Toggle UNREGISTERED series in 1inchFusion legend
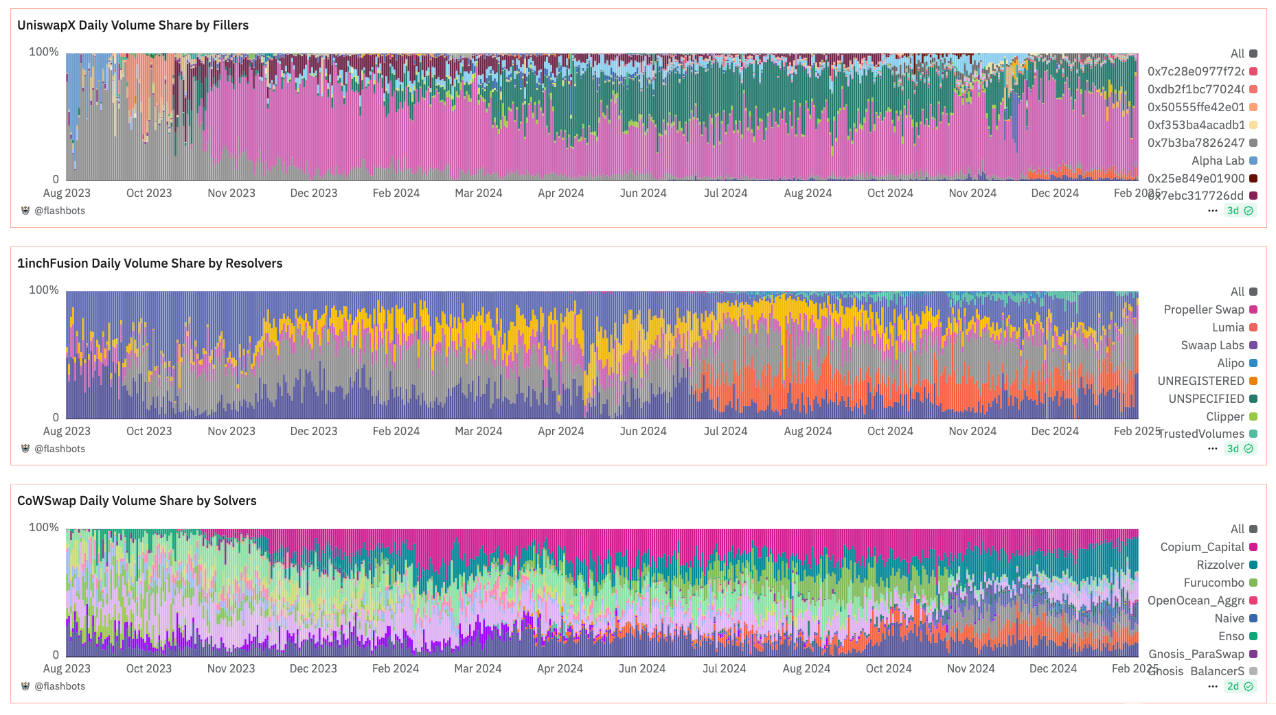The width and height of the screenshot is (1276, 715). point(1200,381)
